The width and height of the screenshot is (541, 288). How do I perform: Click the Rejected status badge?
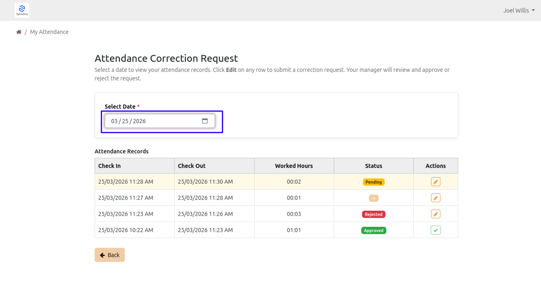tap(373, 214)
